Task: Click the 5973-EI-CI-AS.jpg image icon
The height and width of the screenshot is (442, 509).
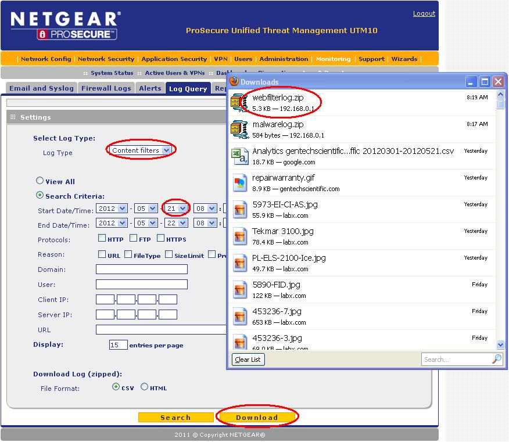Action: [x=239, y=209]
